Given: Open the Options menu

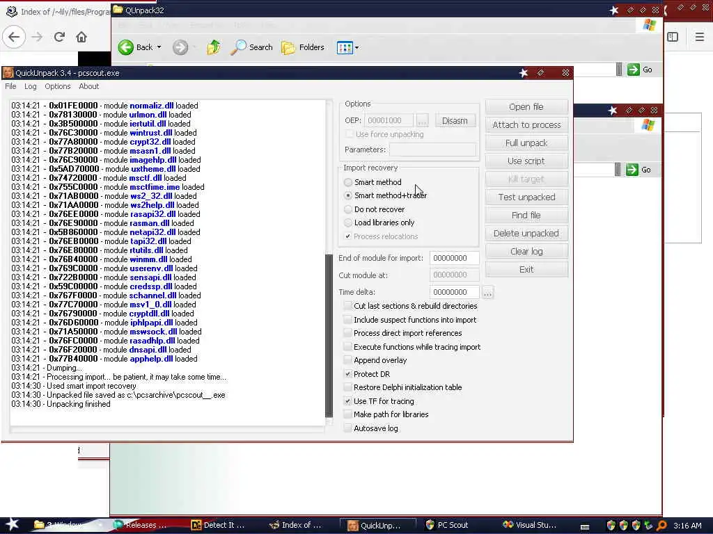Looking at the screenshot, I should coord(58,86).
